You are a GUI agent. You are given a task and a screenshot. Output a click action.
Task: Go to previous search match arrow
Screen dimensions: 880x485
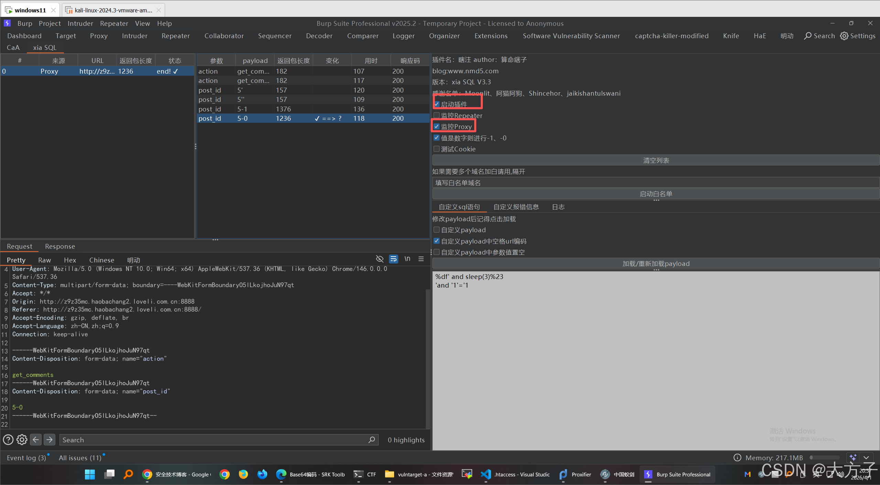pos(36,440)
